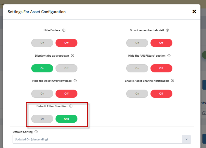Click the Updated On (descending) sorting field
206x148 pixels.
click(96, 139)
